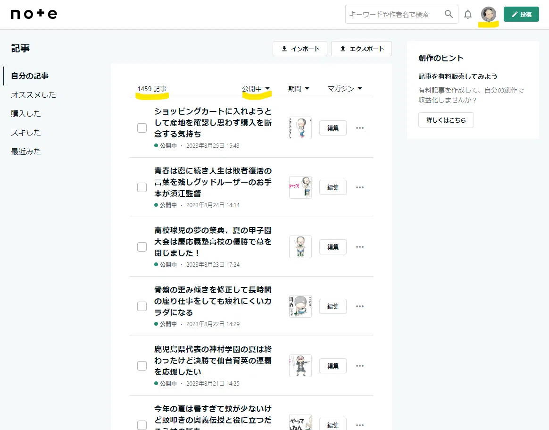Click the 高校球児の夢の祭典 article thumbnail
Image resolution: width=549 pixels, height=430 pixels.
point(300,247)
